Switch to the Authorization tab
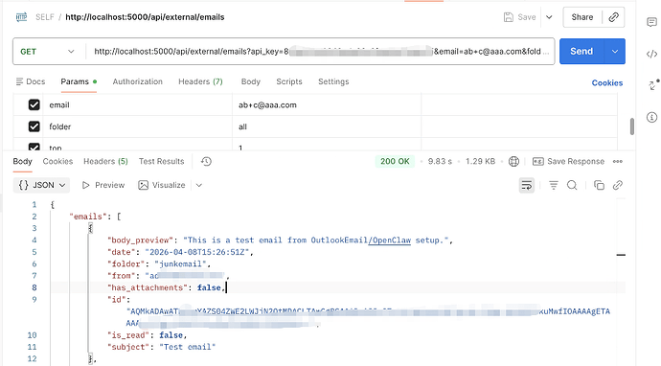The height and width of the screenshot is (366, 661). 137,81
